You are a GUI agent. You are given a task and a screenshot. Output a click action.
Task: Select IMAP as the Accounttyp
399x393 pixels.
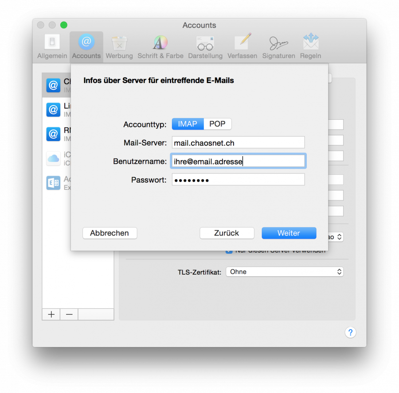pos(188,124)
